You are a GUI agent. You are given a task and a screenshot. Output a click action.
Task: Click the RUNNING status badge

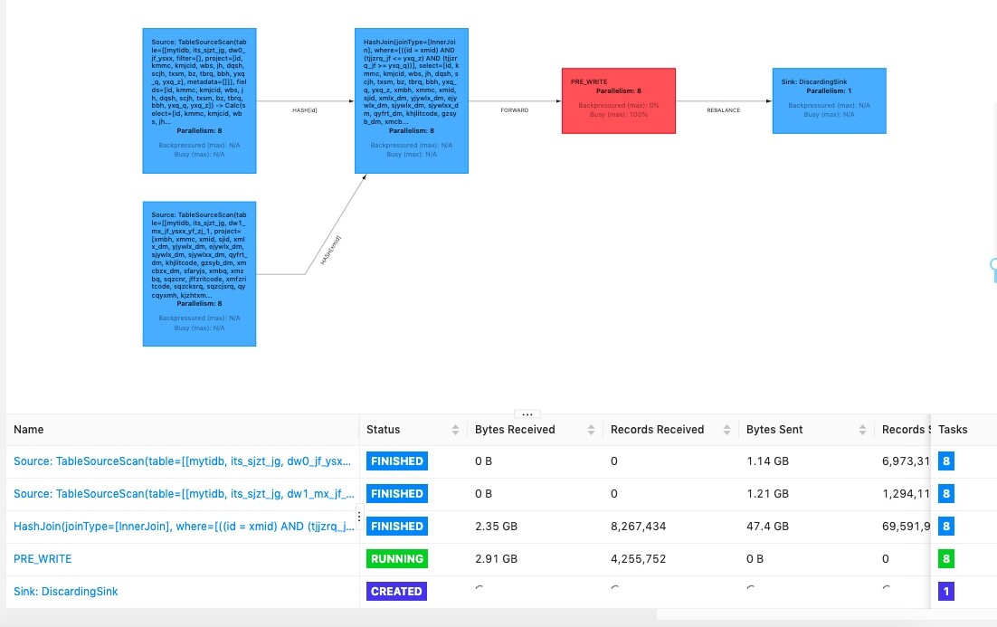click(x=397, y=559)
